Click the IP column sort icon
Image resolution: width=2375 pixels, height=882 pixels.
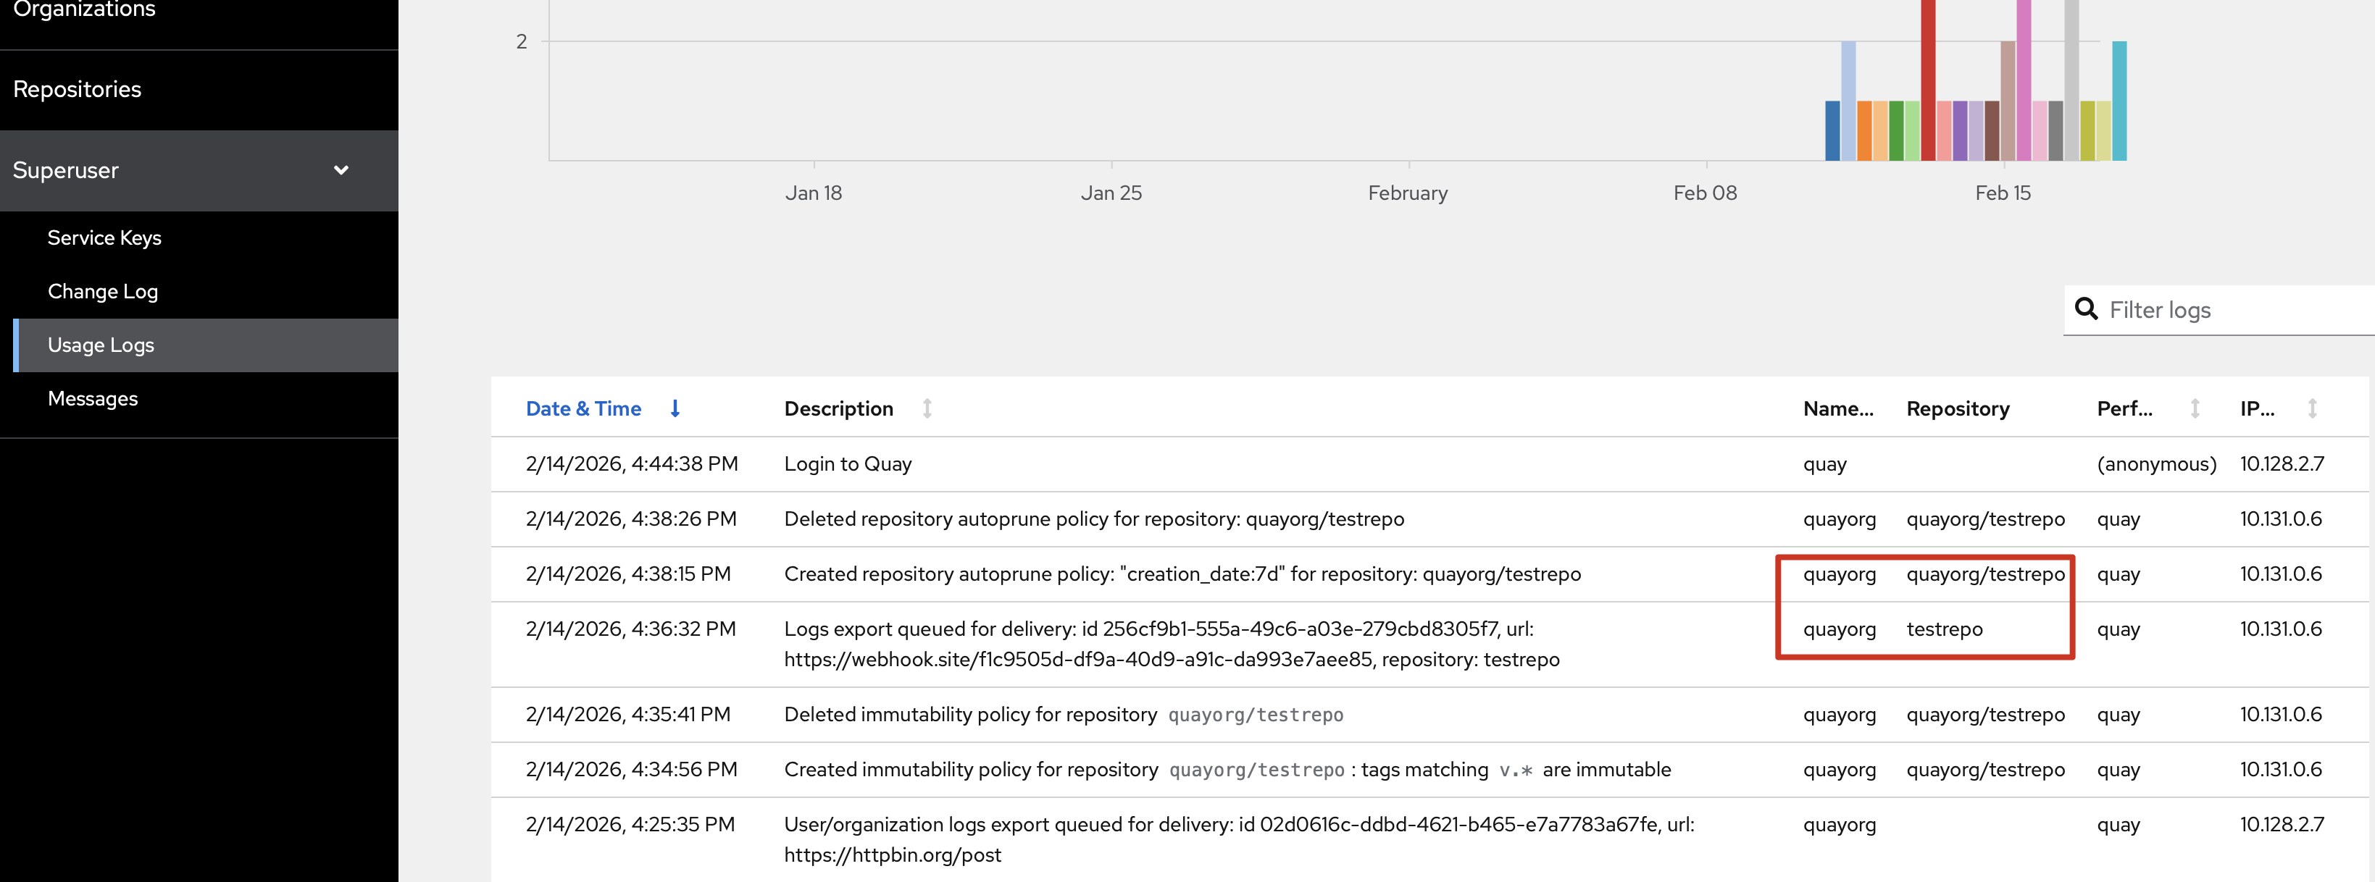coord(2312,408)
